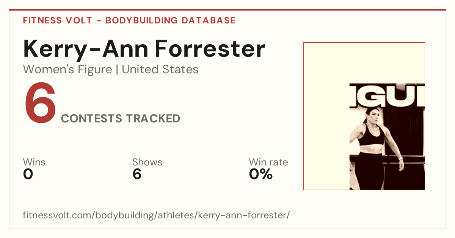Click the United States country label
455x238 pixels.
[160, 70]
